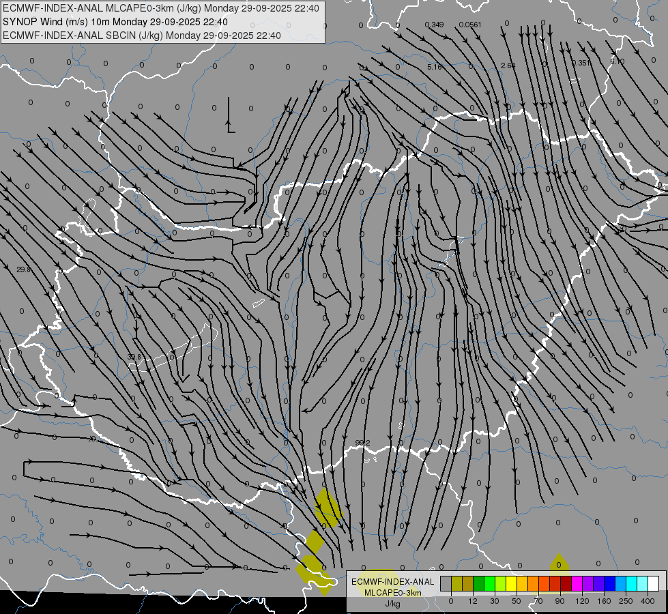Click the '0.0561' value near the top
Viewport: 668px width, 614px height.
point(470,25)
